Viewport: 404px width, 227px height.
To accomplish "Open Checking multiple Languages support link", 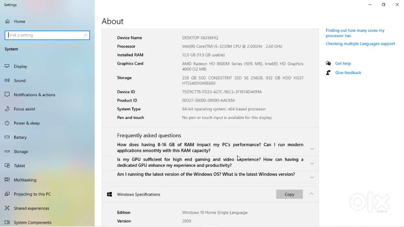I will [x=360, y=44].
